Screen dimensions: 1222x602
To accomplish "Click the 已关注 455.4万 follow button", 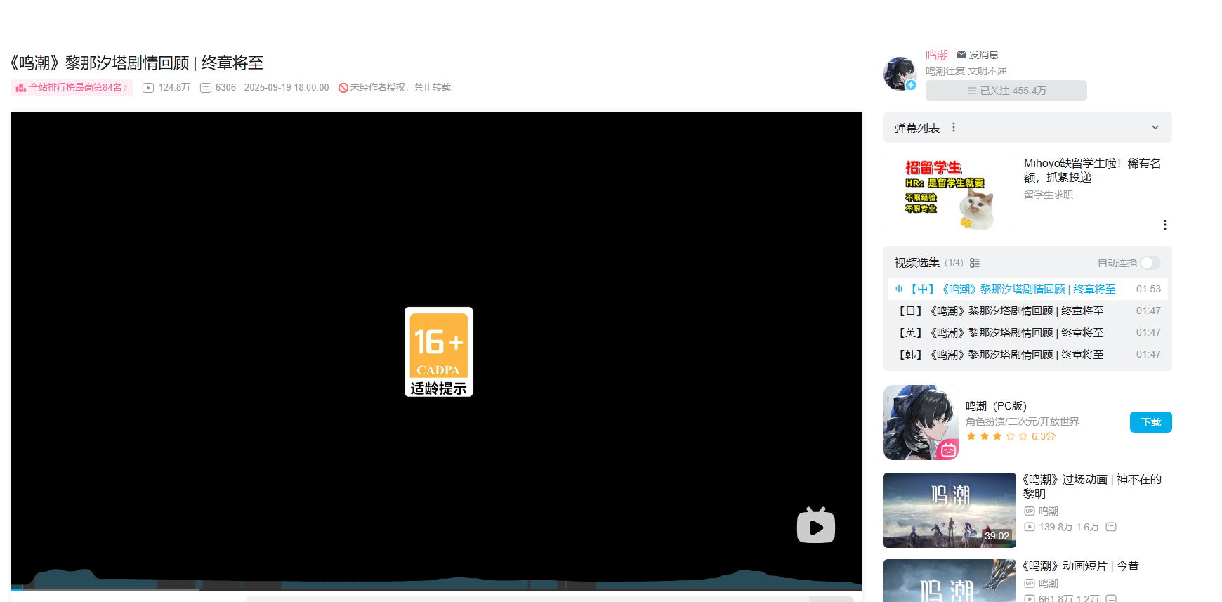I will (1006, 91).
